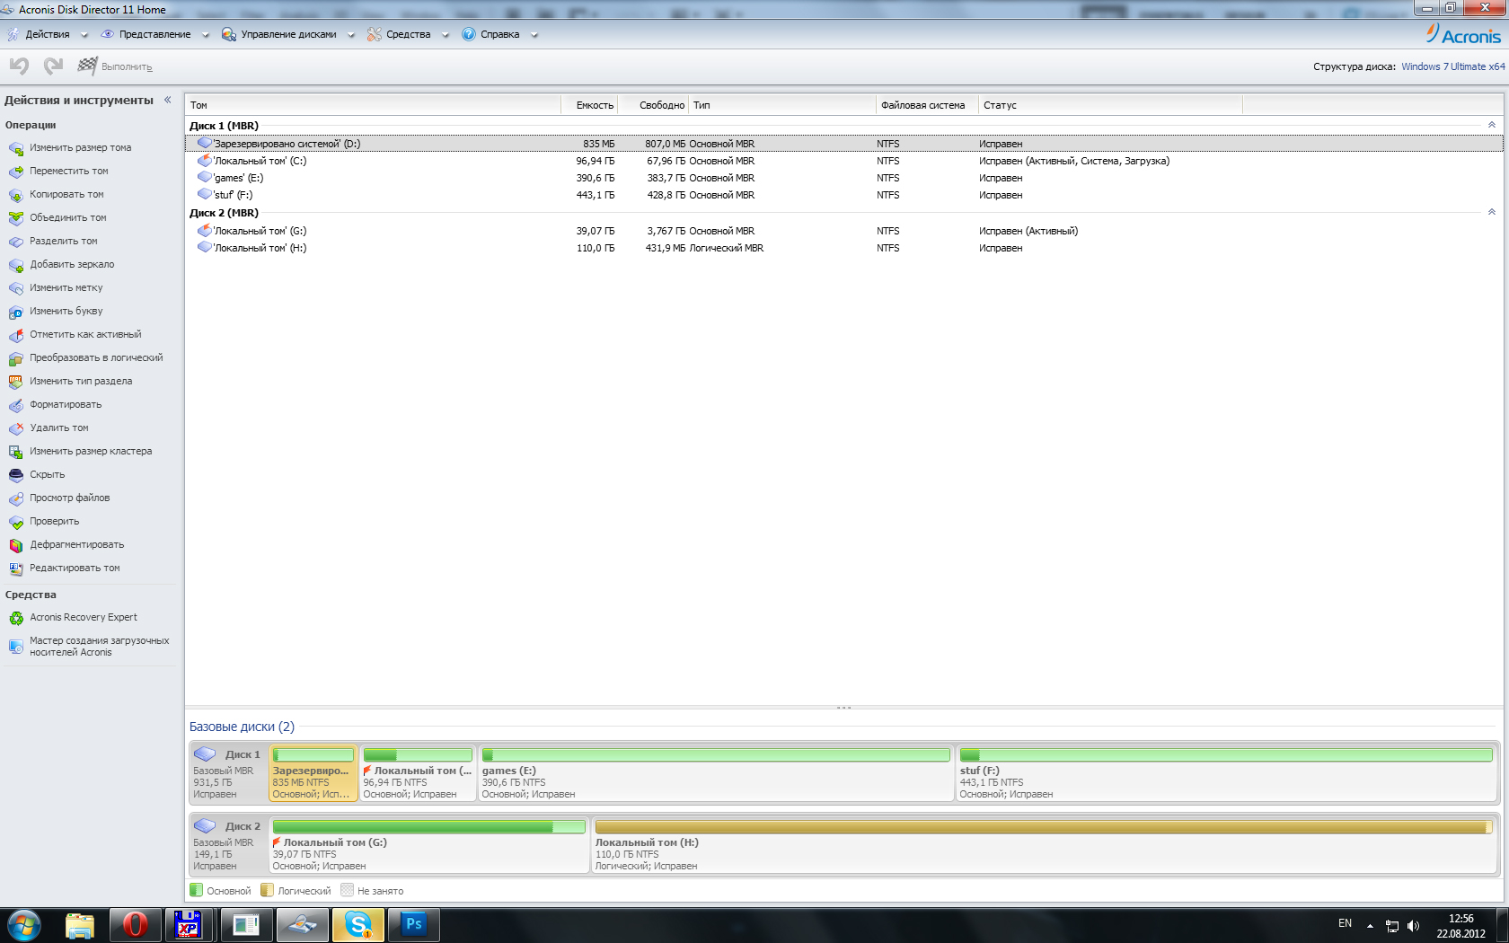Collapse the Диск 2 (MBR) group
Viewport: 1509px width, 943px height.
tap(1491, 212)
